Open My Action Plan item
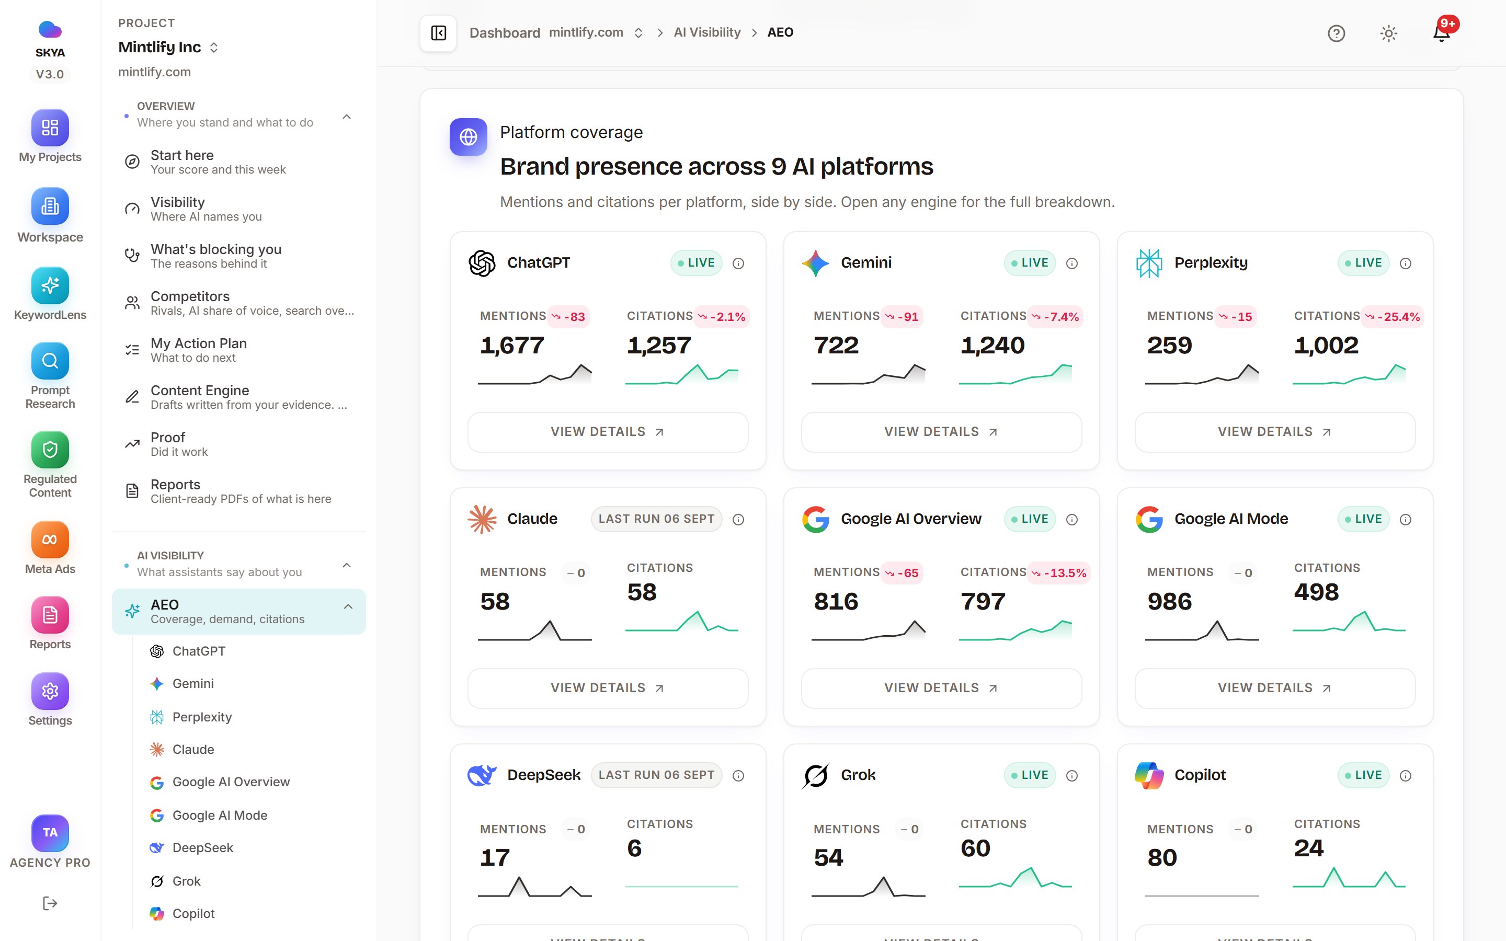Image resolution: width=1506 pixels, height=941 pixels. [239, 350]
